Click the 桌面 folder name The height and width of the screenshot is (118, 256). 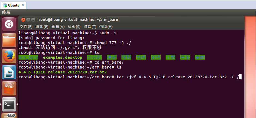[200, 57]
